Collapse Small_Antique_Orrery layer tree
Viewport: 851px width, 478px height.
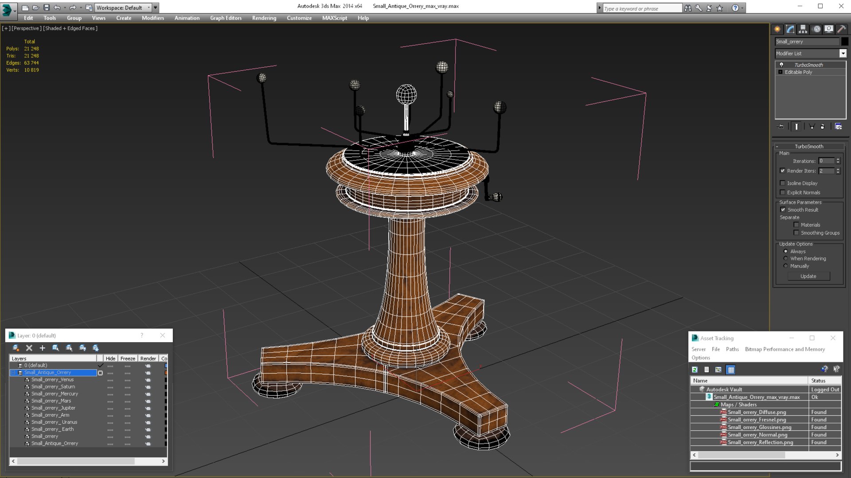13,373
